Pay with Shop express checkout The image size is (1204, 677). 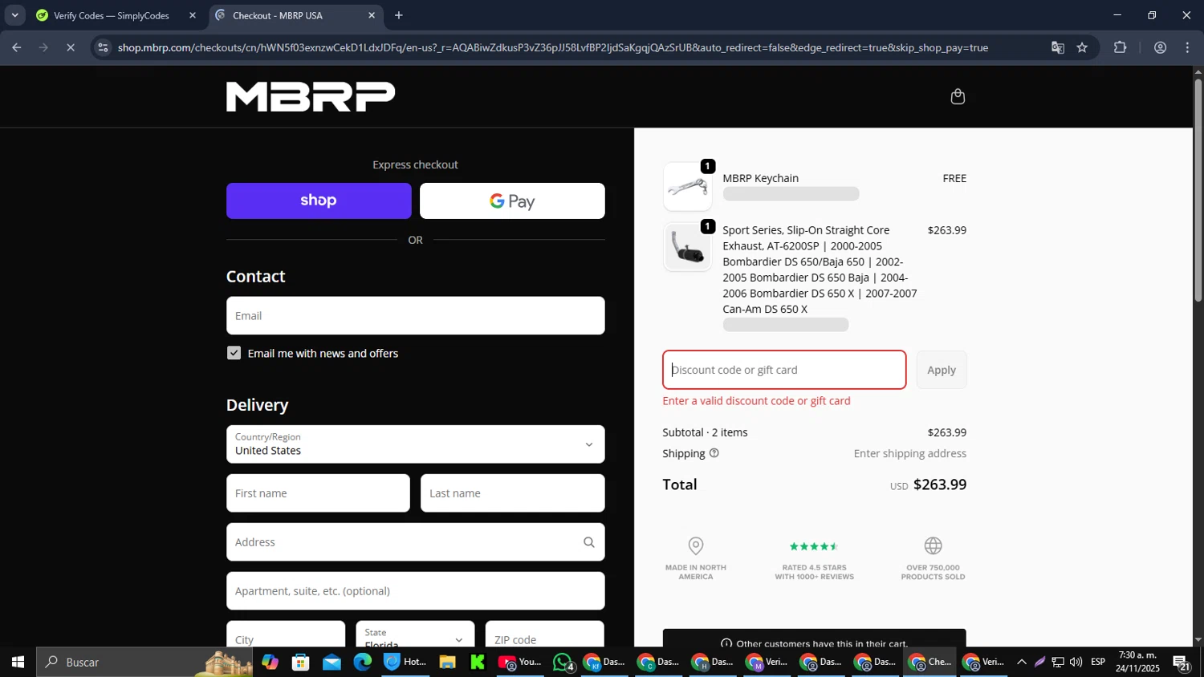(x=319, y=201)
